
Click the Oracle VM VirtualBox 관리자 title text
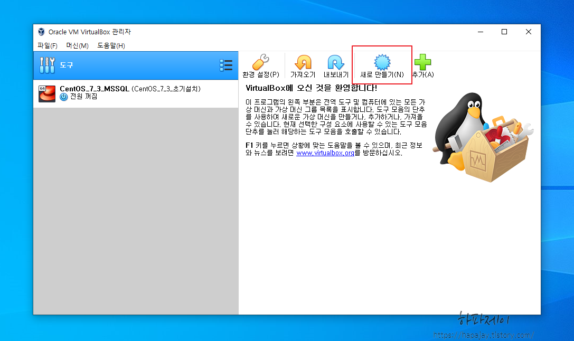tap(89, 32)
